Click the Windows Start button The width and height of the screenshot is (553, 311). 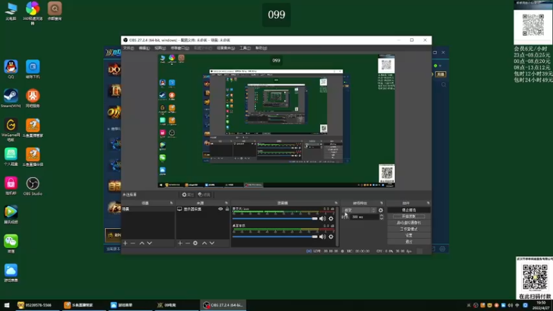click(7, 305)
